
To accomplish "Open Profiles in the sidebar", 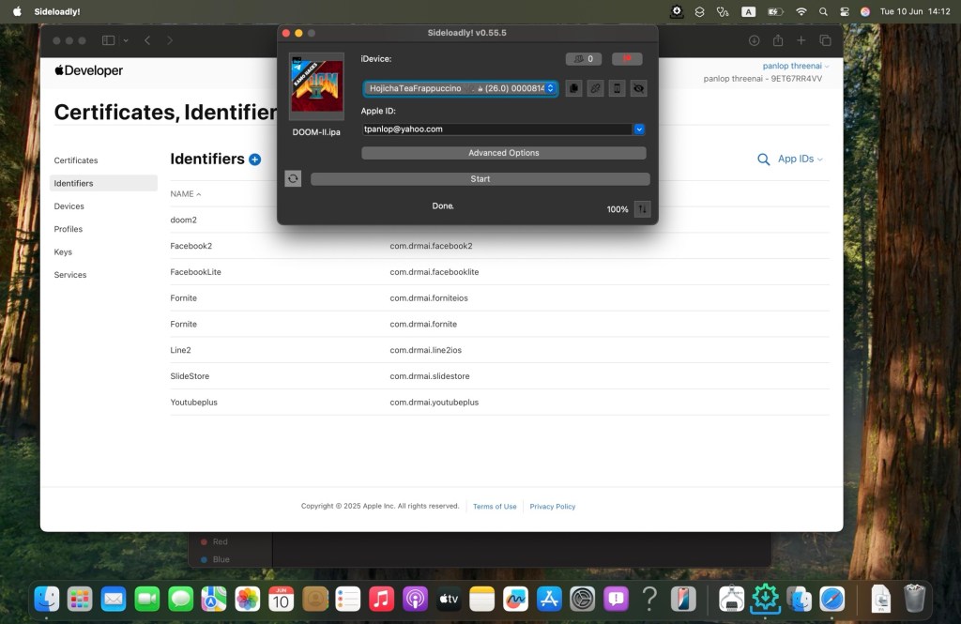I will click(69, 229).
